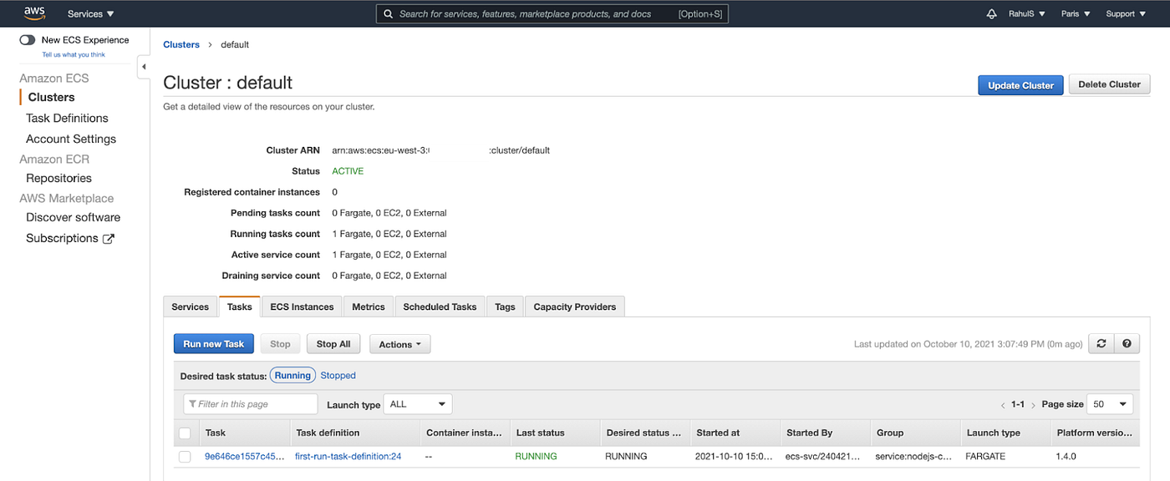The image size is (1170, 481).
Task: Check the select-all tasks header checkbox
Action: pyautogui.click(x=186, y=433)
